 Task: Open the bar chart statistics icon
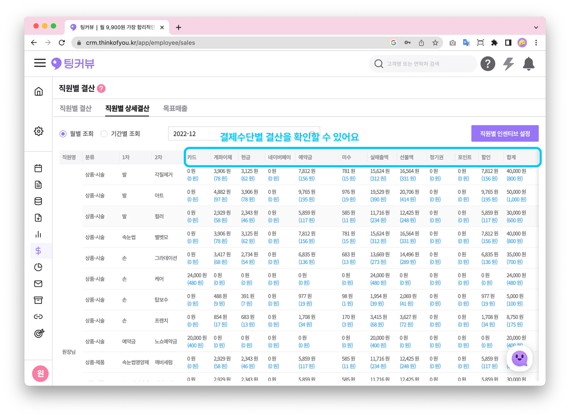[x=38, y=234]
